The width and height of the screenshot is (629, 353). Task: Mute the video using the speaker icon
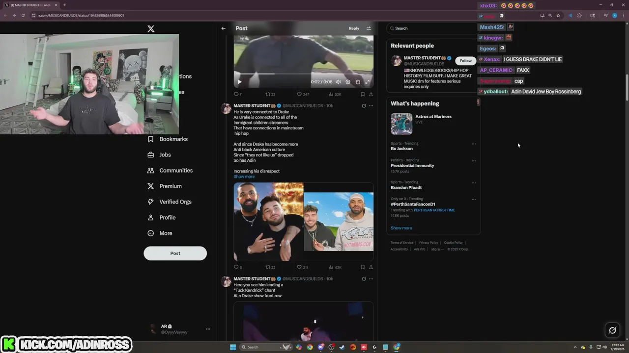(x=338, y=82)
